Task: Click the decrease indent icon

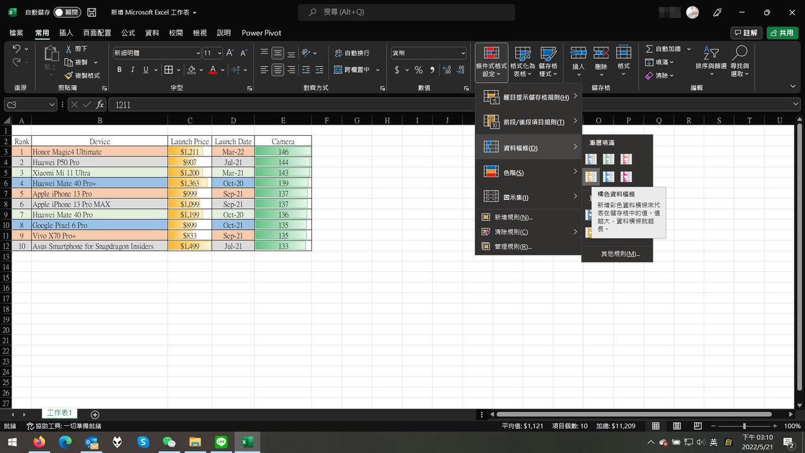Action: click(x=306, y=70)
